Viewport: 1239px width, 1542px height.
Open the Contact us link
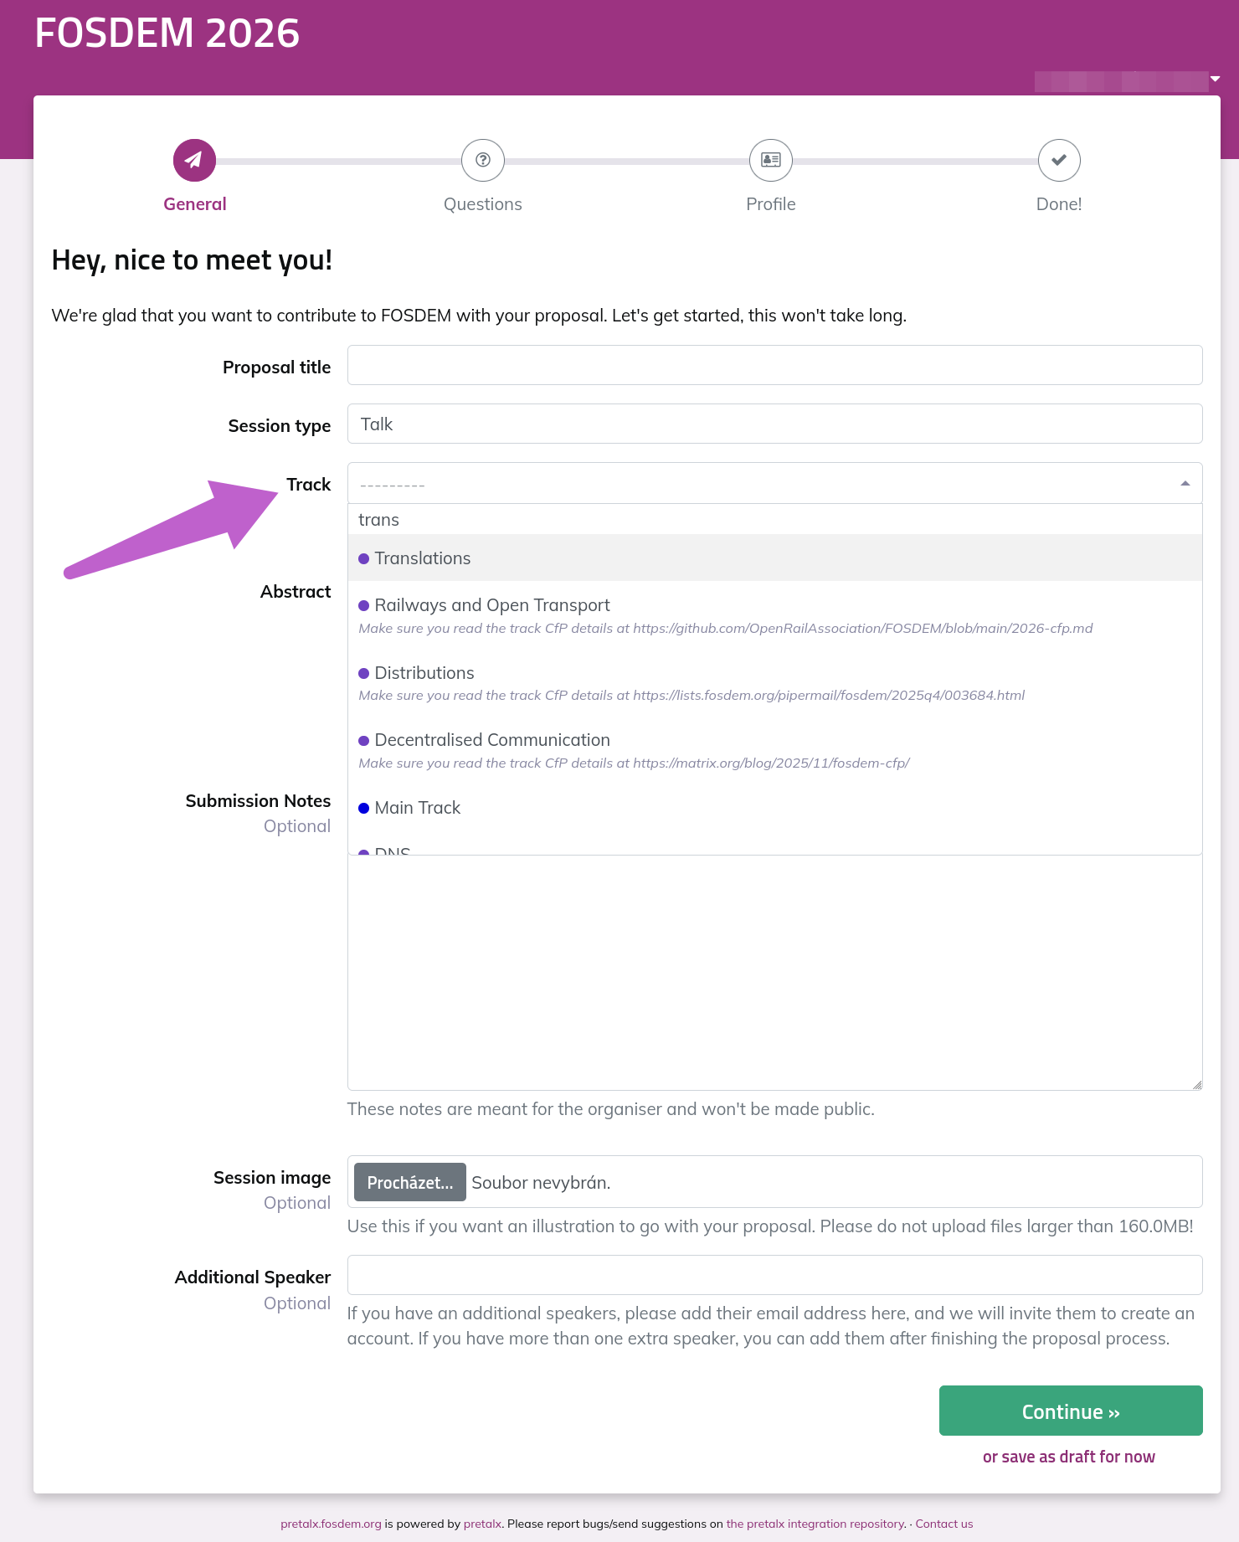point(943,1524)
